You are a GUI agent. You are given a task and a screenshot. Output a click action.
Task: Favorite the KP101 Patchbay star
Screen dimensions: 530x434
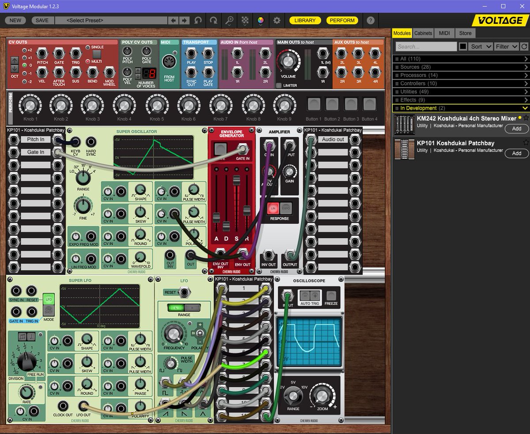click(x=526, y=143)
